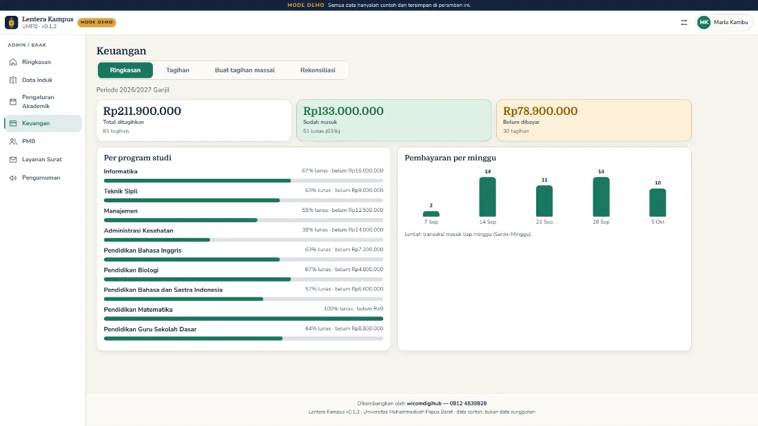Go to the Rekonsiliasi tab
The image size is (758, 426).
point(318,70)
